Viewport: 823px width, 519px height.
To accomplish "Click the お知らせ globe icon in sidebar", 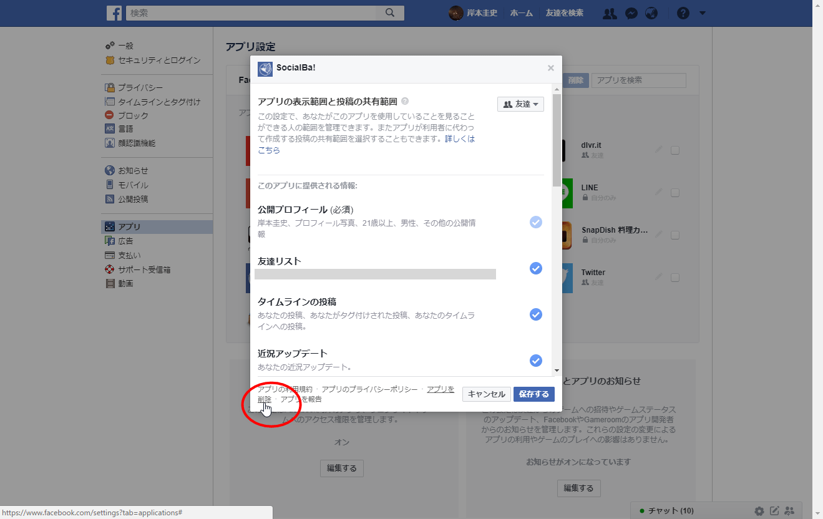I will click(x=110, y=170).
